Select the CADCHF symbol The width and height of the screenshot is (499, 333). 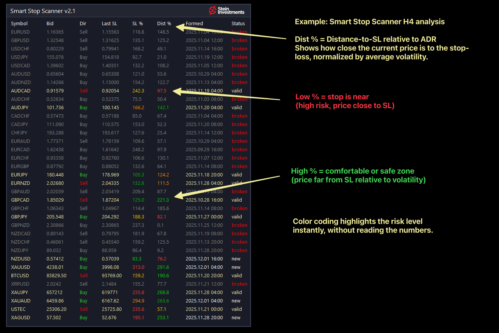(x=20, y=116)
